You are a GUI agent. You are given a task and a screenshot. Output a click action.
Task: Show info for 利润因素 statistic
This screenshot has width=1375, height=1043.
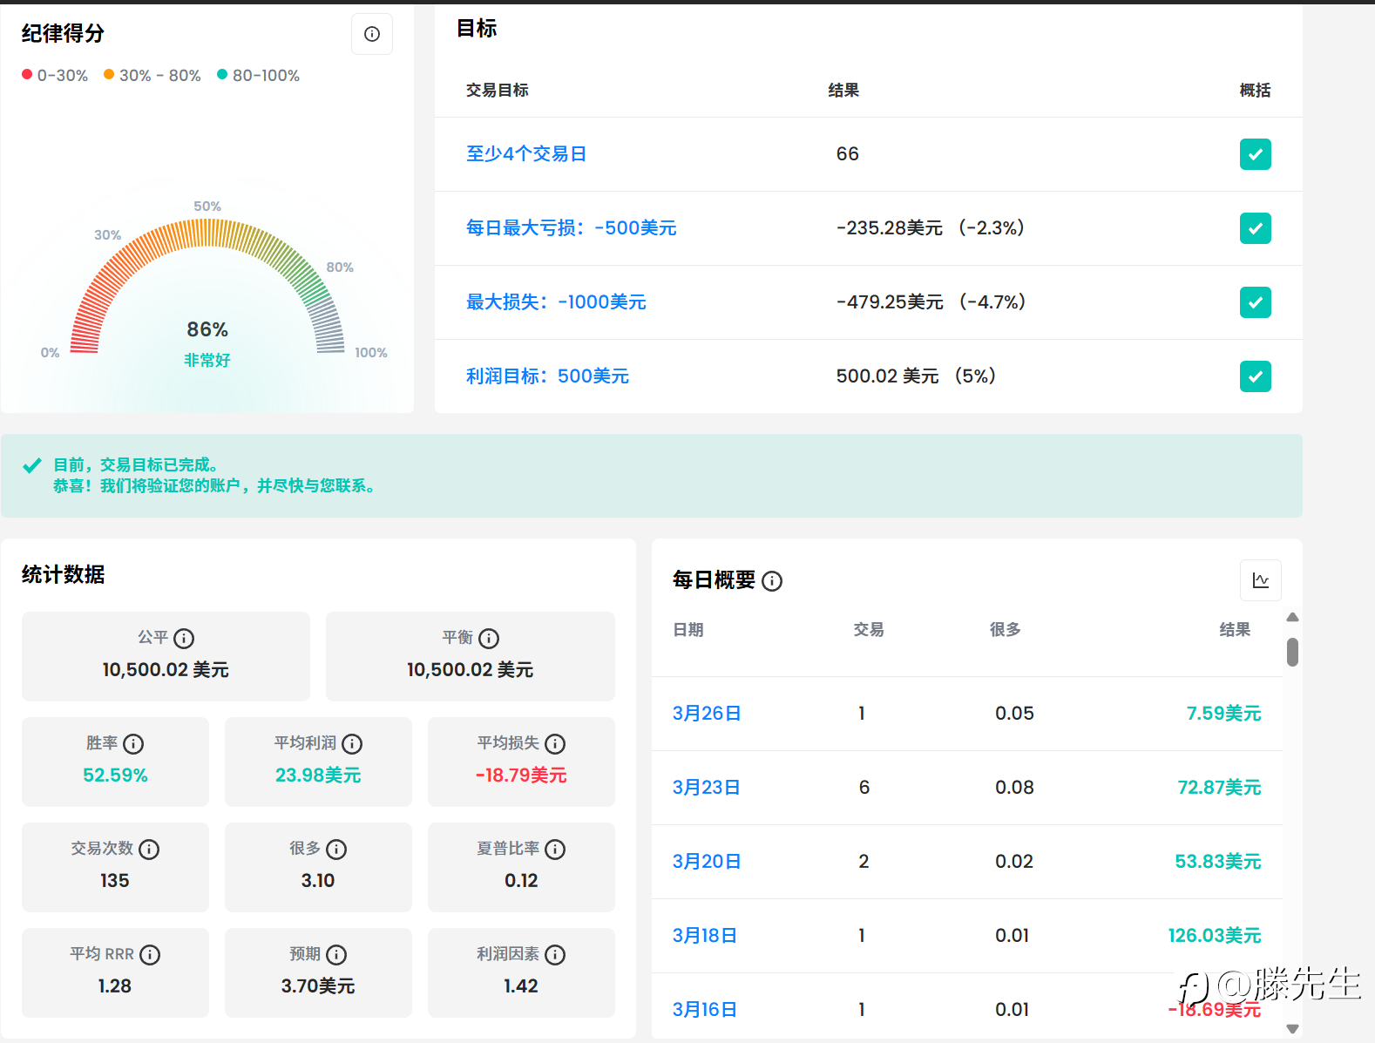coord(555,955)
